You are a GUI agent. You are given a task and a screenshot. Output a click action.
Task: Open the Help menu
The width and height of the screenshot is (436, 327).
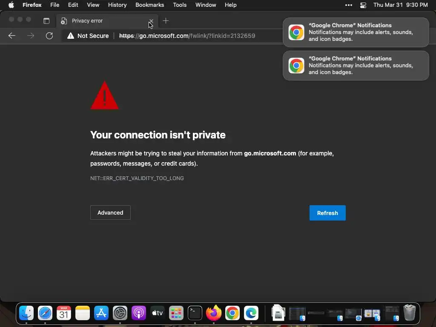(230, 5)
